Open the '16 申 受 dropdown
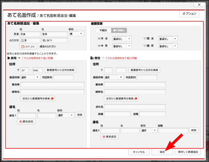Screen dimensions: 209x162 122,46
